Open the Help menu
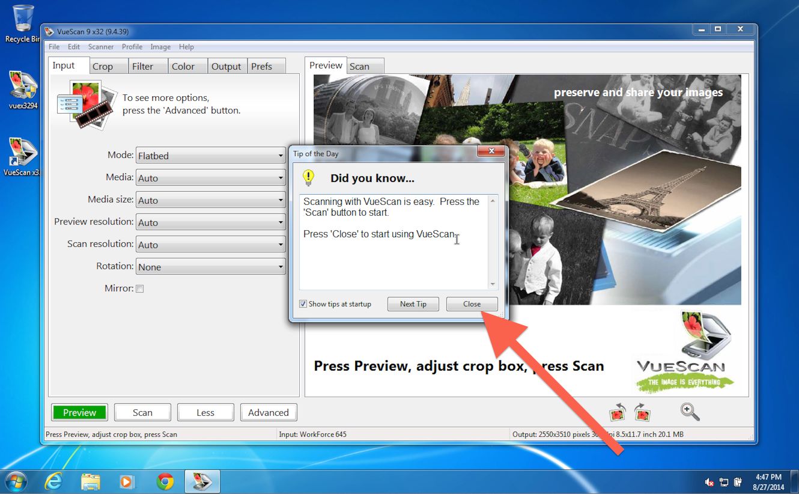Screen dimensions: 799x494 point(186,47)
